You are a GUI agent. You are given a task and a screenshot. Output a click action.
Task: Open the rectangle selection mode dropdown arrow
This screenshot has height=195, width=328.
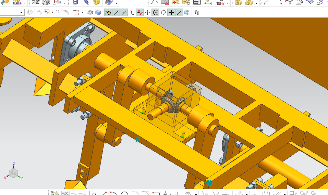(82, 12)
